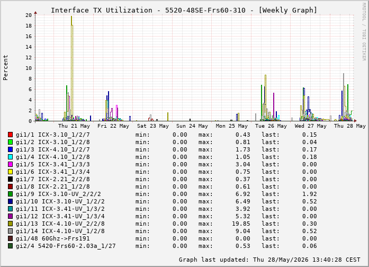Click the tall 19.85 spike on Thu 21 May
Viewport: 369px width, 267px height.
point(72,68)
